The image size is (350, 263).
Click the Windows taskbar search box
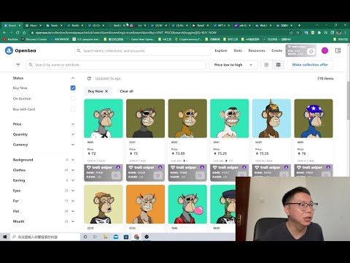[x=45, y=237]
